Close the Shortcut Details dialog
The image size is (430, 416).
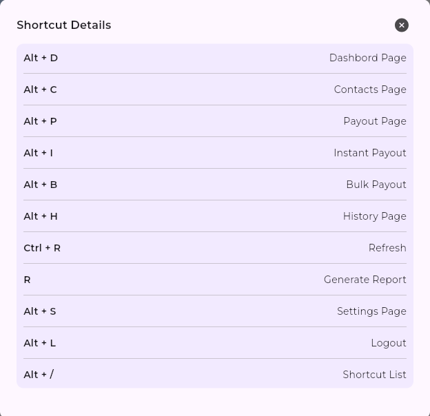click(x=402, y=25)
